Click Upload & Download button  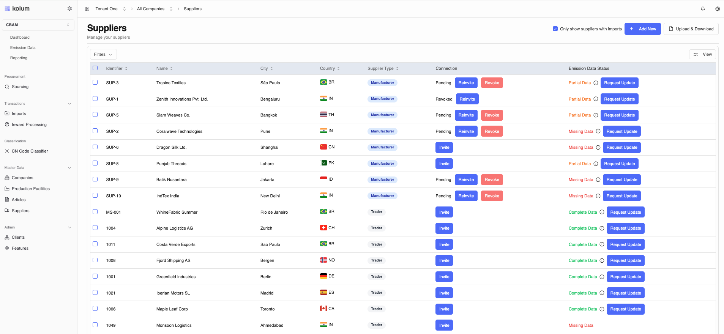[691, 29]
